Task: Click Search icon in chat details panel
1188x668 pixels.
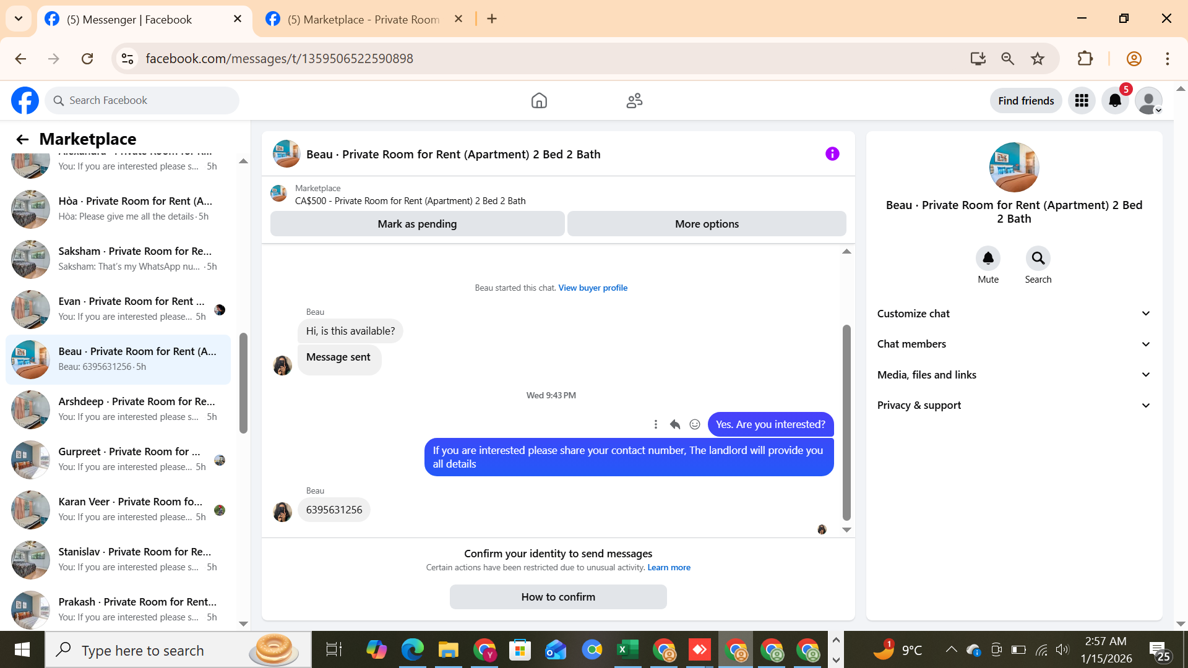Action: pyautogui.click(x=1038, y=258)
